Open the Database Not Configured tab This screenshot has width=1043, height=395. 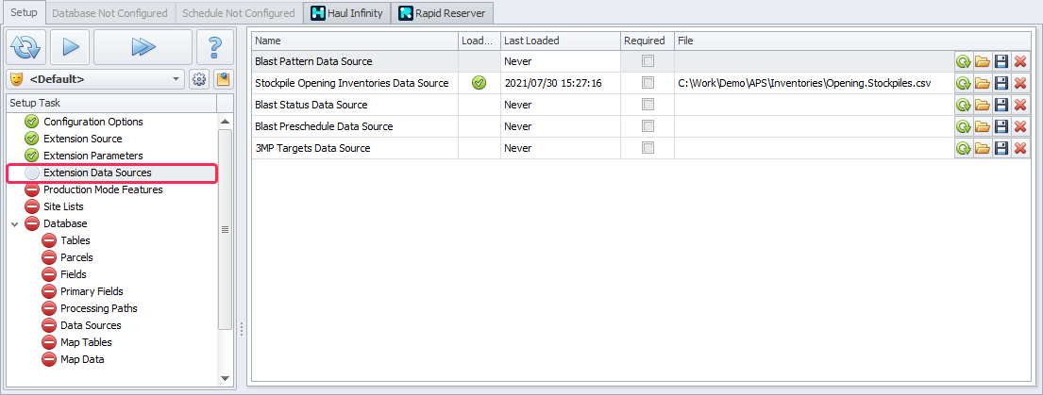(109, 13)
